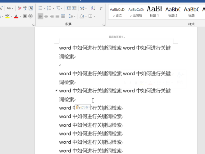The height and width of the screenshot is (154, 205).
Task: Open the Change Case (Aa) menu
Action: pos(10,8)
